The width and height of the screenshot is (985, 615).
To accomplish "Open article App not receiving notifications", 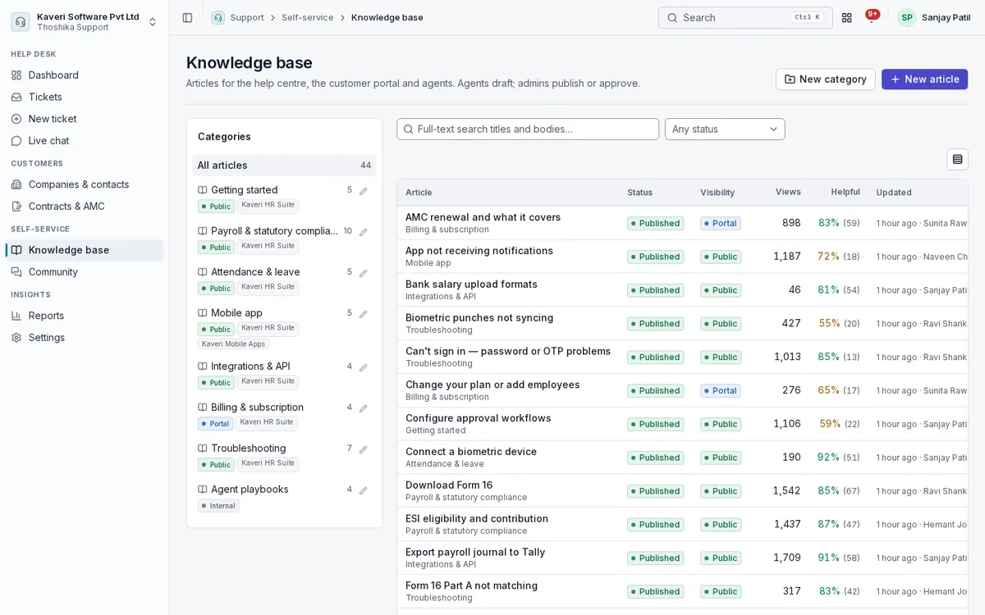I will tap(479, 251).
